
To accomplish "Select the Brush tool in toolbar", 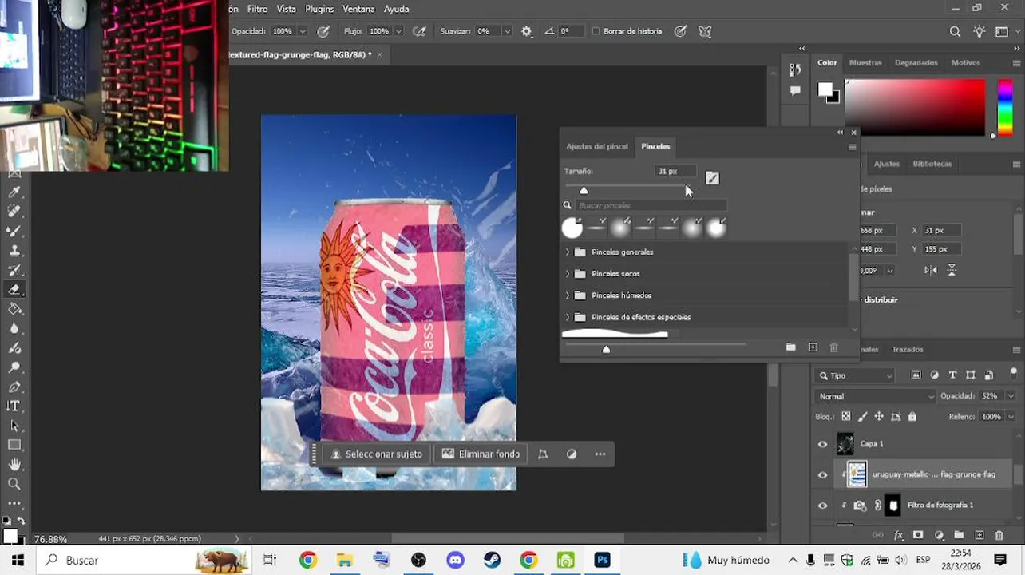I will 14,231.
